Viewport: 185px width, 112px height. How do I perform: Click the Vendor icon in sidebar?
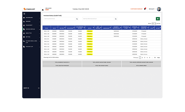tap(24, 21)
